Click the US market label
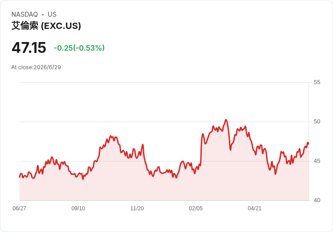 coord(52,14)
